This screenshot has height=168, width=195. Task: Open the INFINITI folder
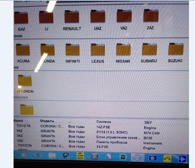[73, 53]
